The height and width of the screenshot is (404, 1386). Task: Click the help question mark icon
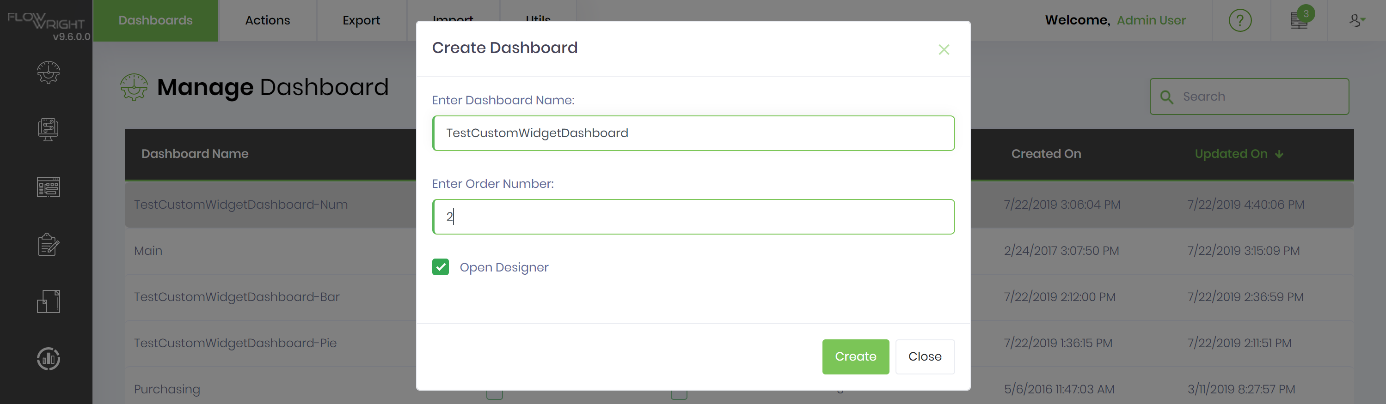[1240, 20]
